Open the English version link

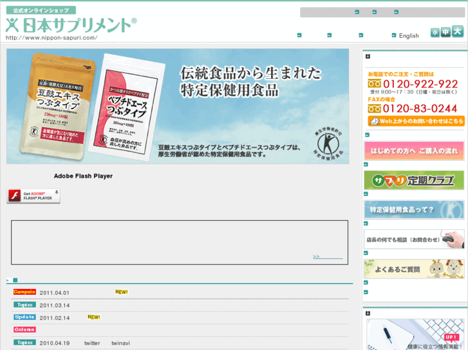409,36
